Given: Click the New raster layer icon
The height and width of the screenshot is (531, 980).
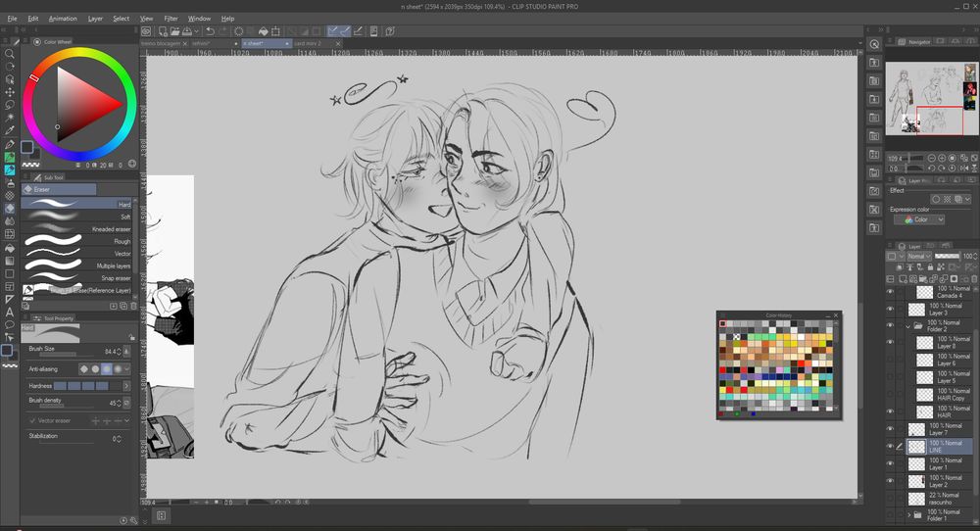Looking at the screenshot, I should (x=902, y=279).
